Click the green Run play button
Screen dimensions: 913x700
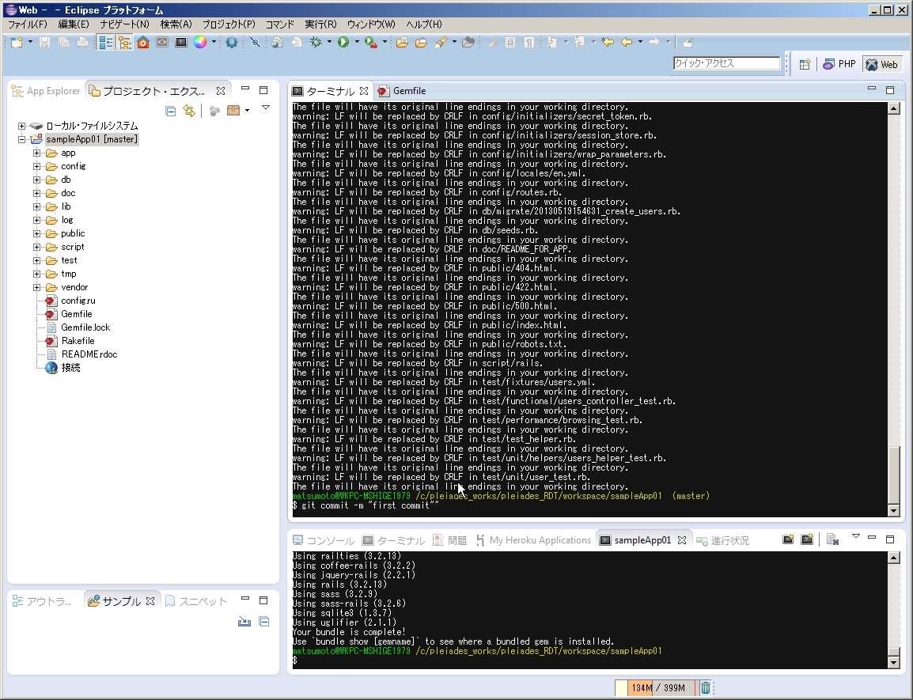(343, 42)
